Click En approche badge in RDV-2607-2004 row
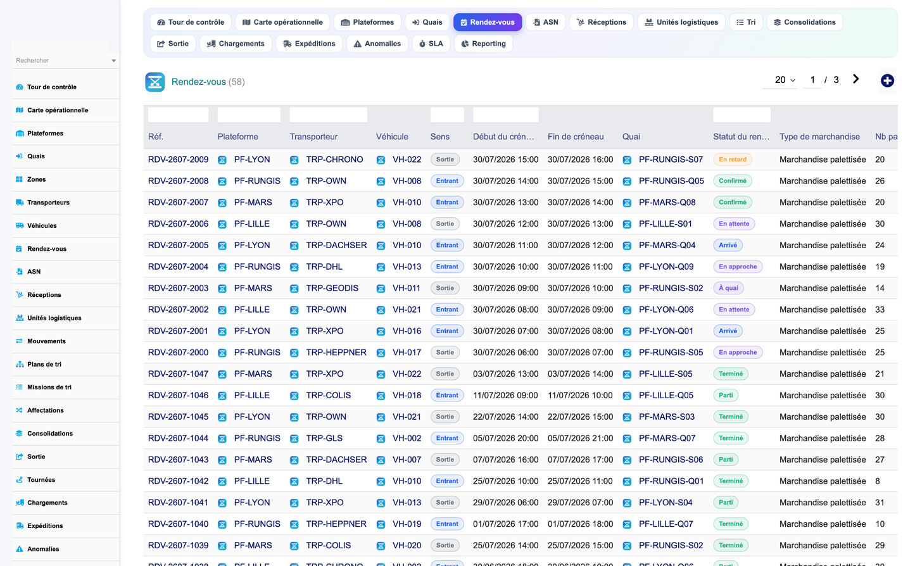Screen dimensions: 915x566 click(738, 267)
